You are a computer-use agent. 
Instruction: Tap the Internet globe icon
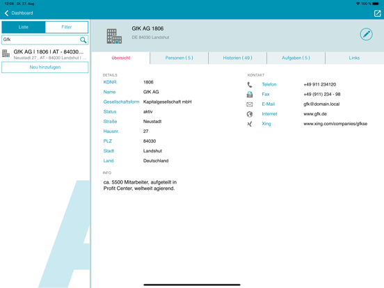250,114
